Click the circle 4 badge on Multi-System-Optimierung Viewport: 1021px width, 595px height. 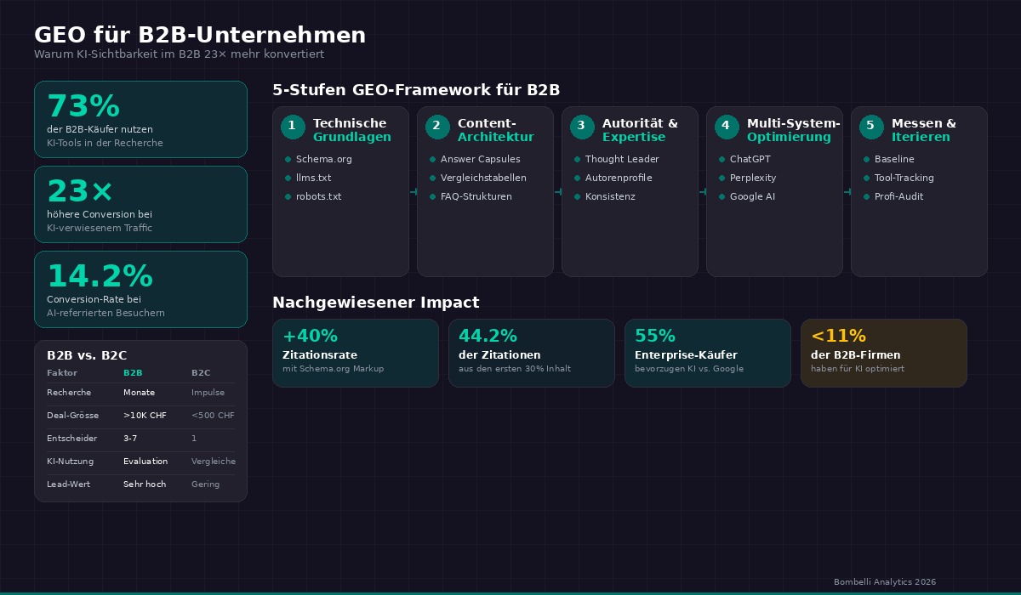click(726, 126)
